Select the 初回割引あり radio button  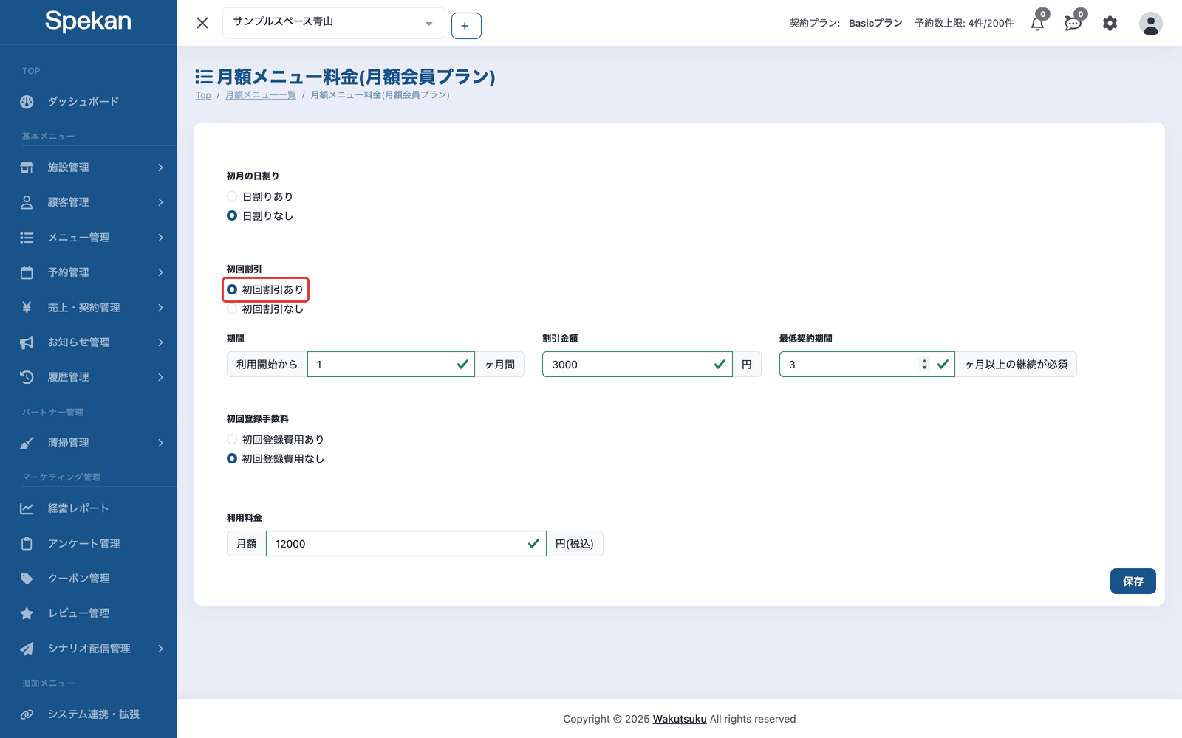click(x=232, y=289)
